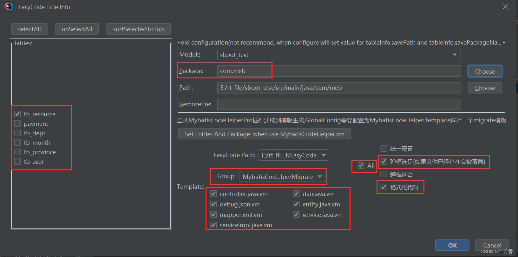
Task: Open the EasyCode Path dropdown
Action: [x=294, y=155]
